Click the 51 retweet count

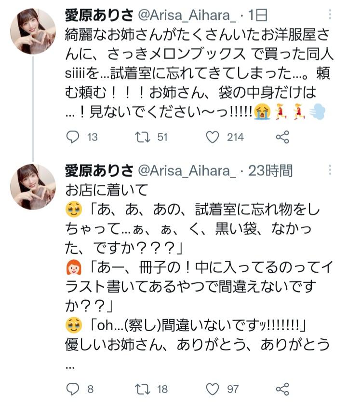click(x=162, y=138)
